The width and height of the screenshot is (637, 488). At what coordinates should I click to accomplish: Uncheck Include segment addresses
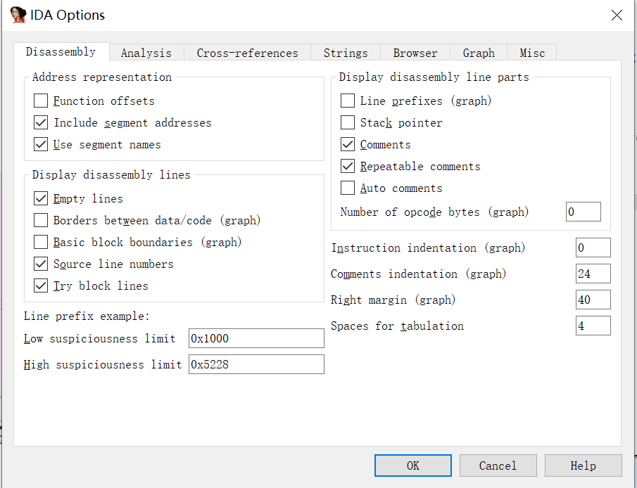click(41, 122)
